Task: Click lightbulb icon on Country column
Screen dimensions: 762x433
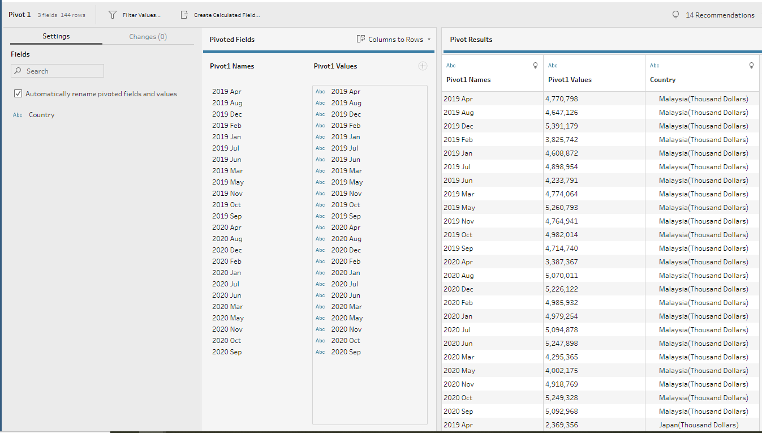Action: click(x=751, y=66)
